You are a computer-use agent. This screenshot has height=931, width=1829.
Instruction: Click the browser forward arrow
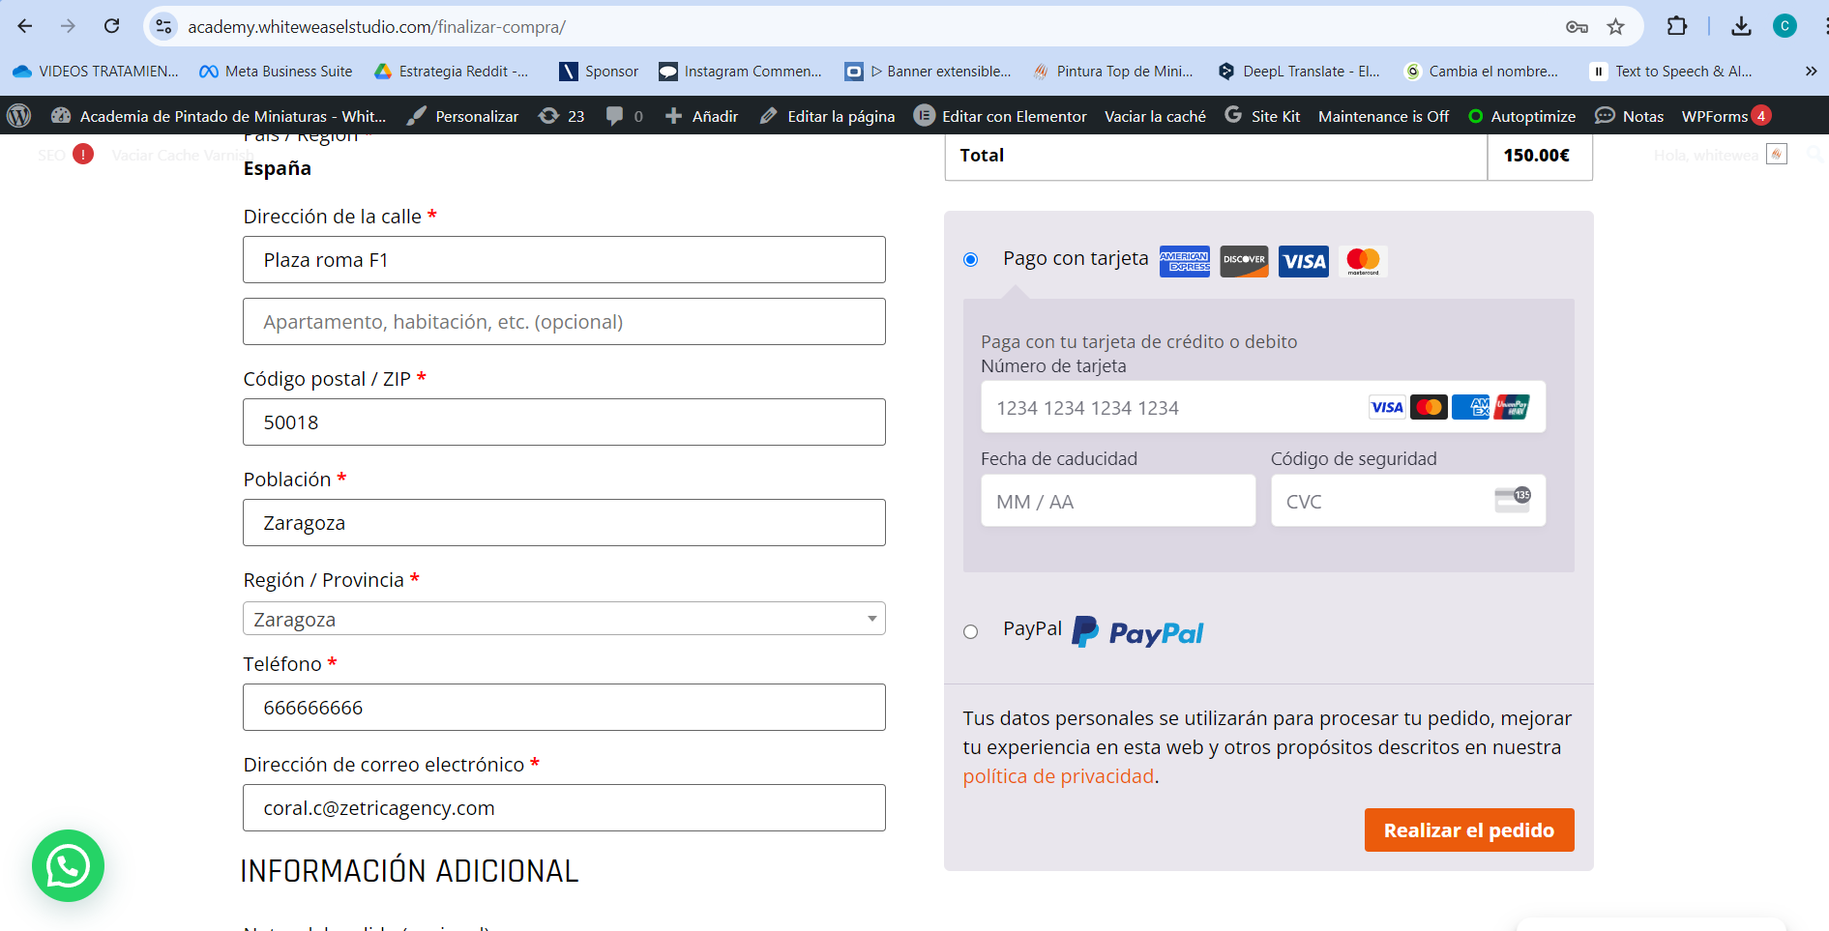(x=68, y=26)
